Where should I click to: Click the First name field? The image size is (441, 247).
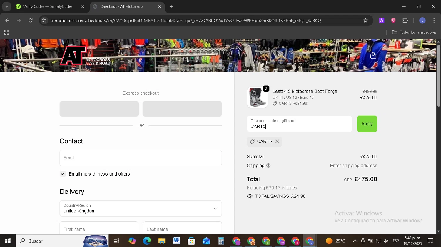point(99,229)
